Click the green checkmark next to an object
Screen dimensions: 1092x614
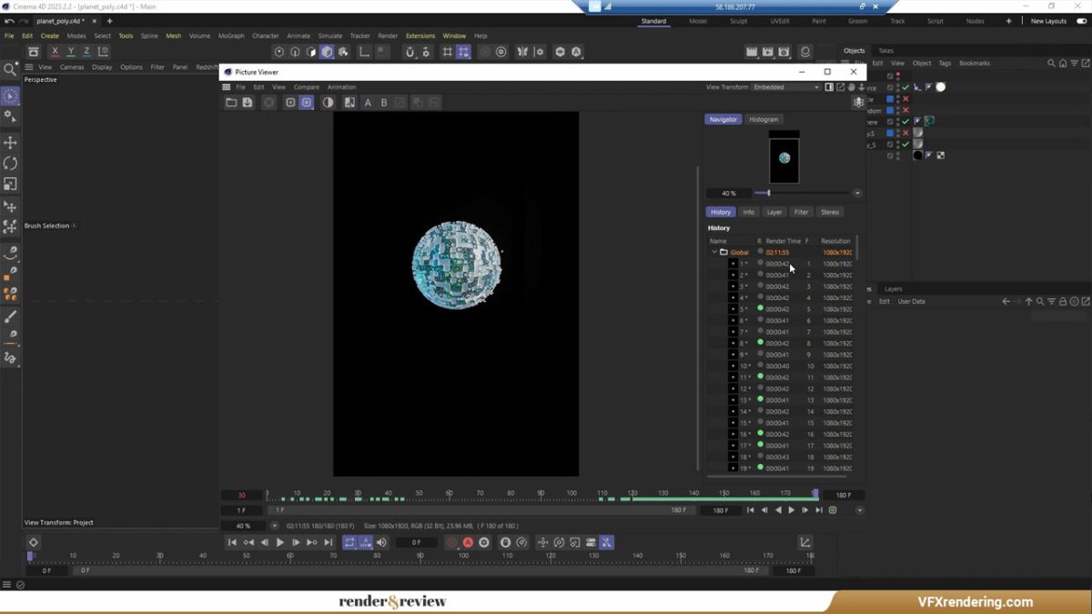click(905, 121)
